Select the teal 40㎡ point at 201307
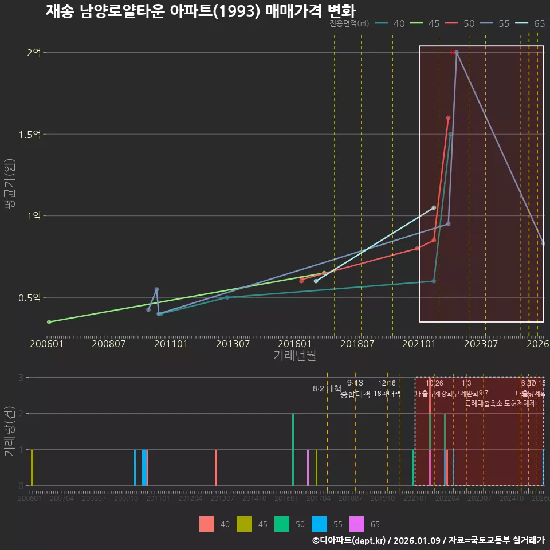550x550 pixels. pos(227,297)
